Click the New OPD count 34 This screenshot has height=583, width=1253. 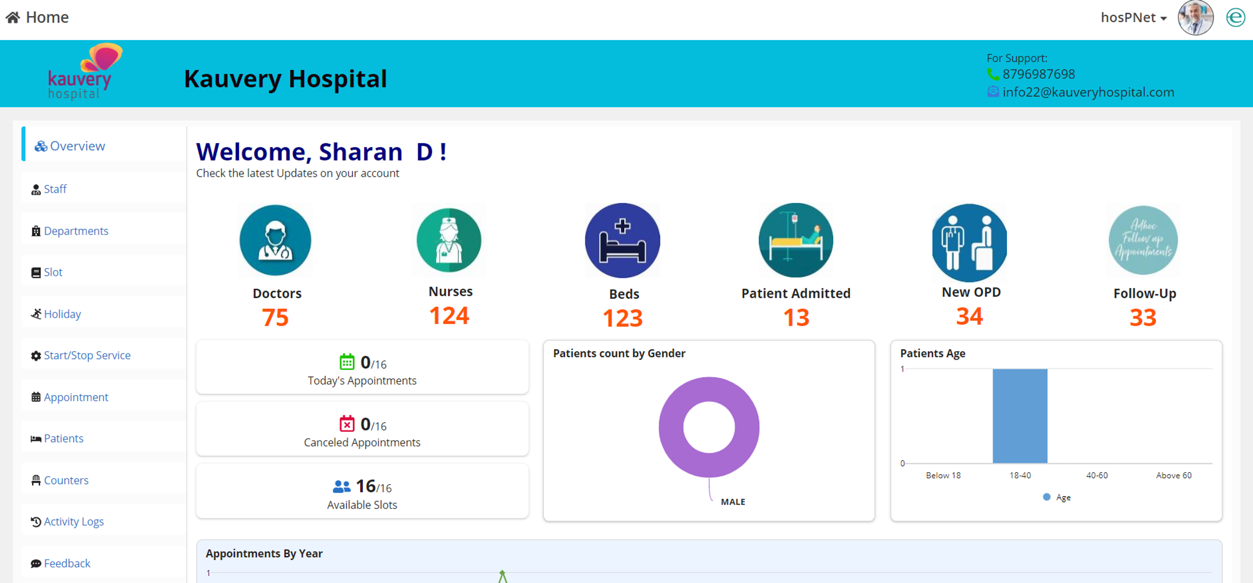[x=969, y=316]
